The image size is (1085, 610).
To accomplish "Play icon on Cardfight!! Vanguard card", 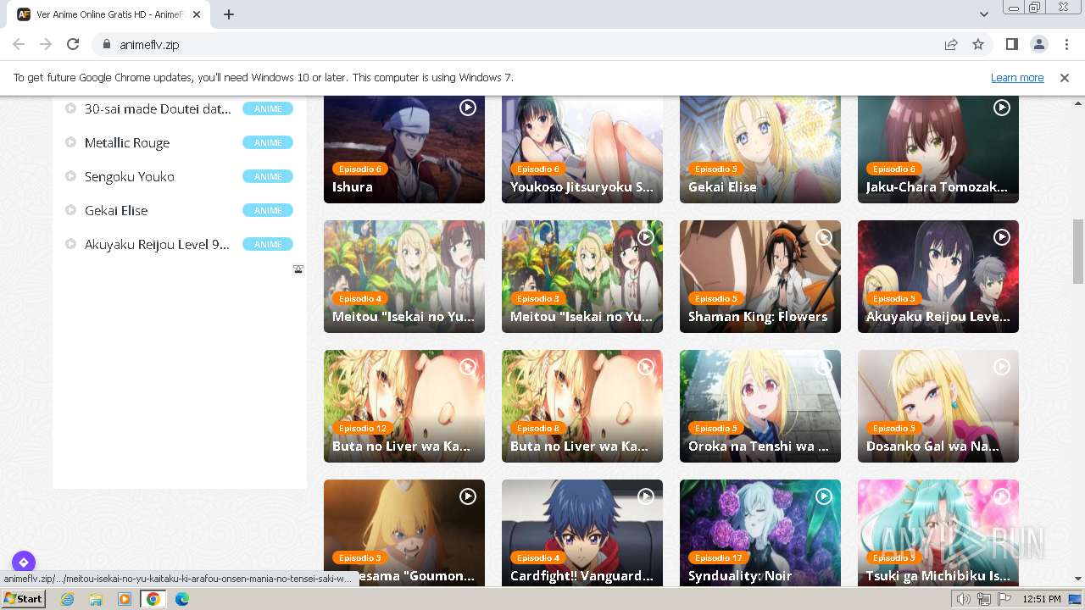I will pos(646,496).
